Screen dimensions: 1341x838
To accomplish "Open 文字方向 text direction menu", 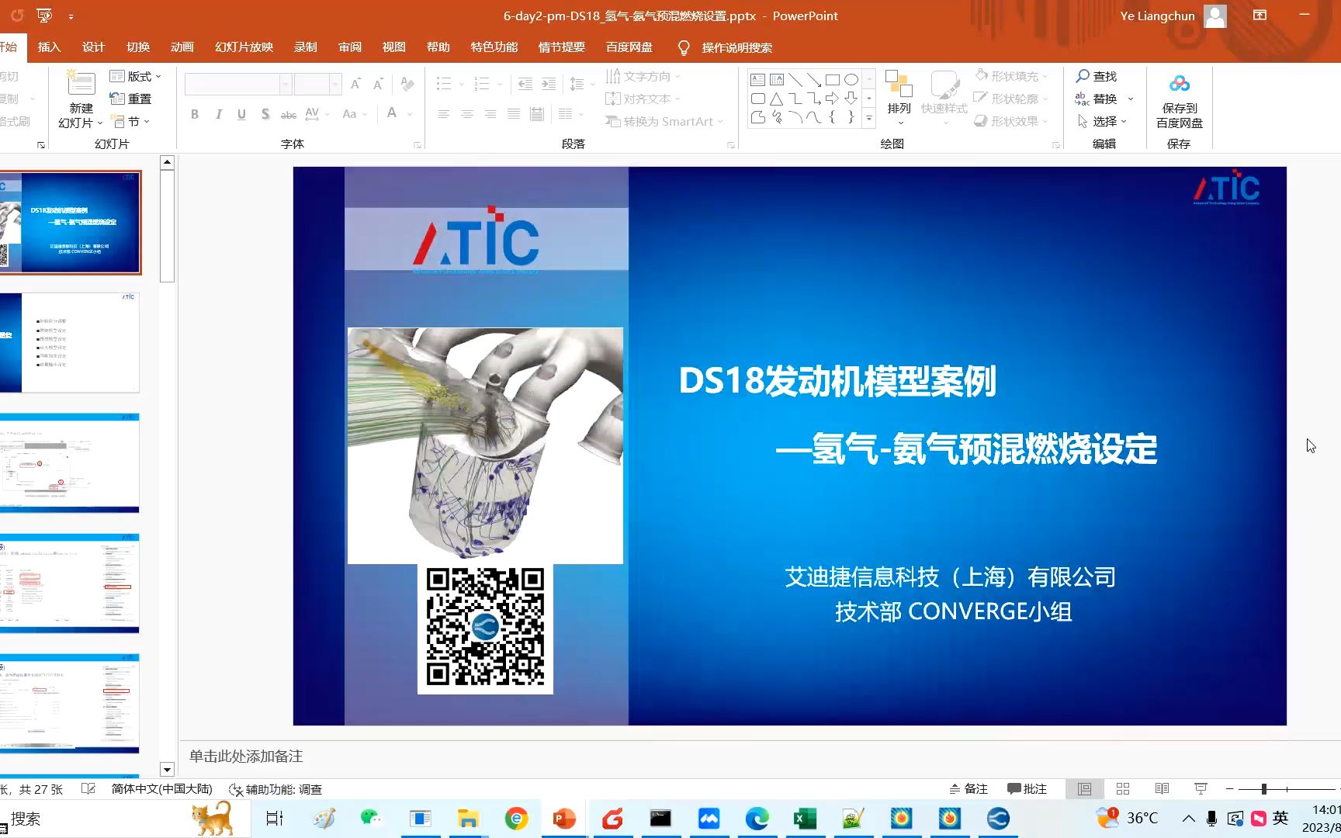I will 643,76.
